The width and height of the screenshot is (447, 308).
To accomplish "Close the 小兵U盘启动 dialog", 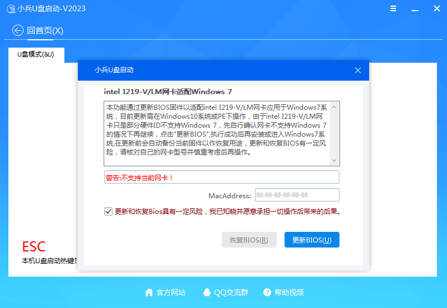I will coord(358,71).
